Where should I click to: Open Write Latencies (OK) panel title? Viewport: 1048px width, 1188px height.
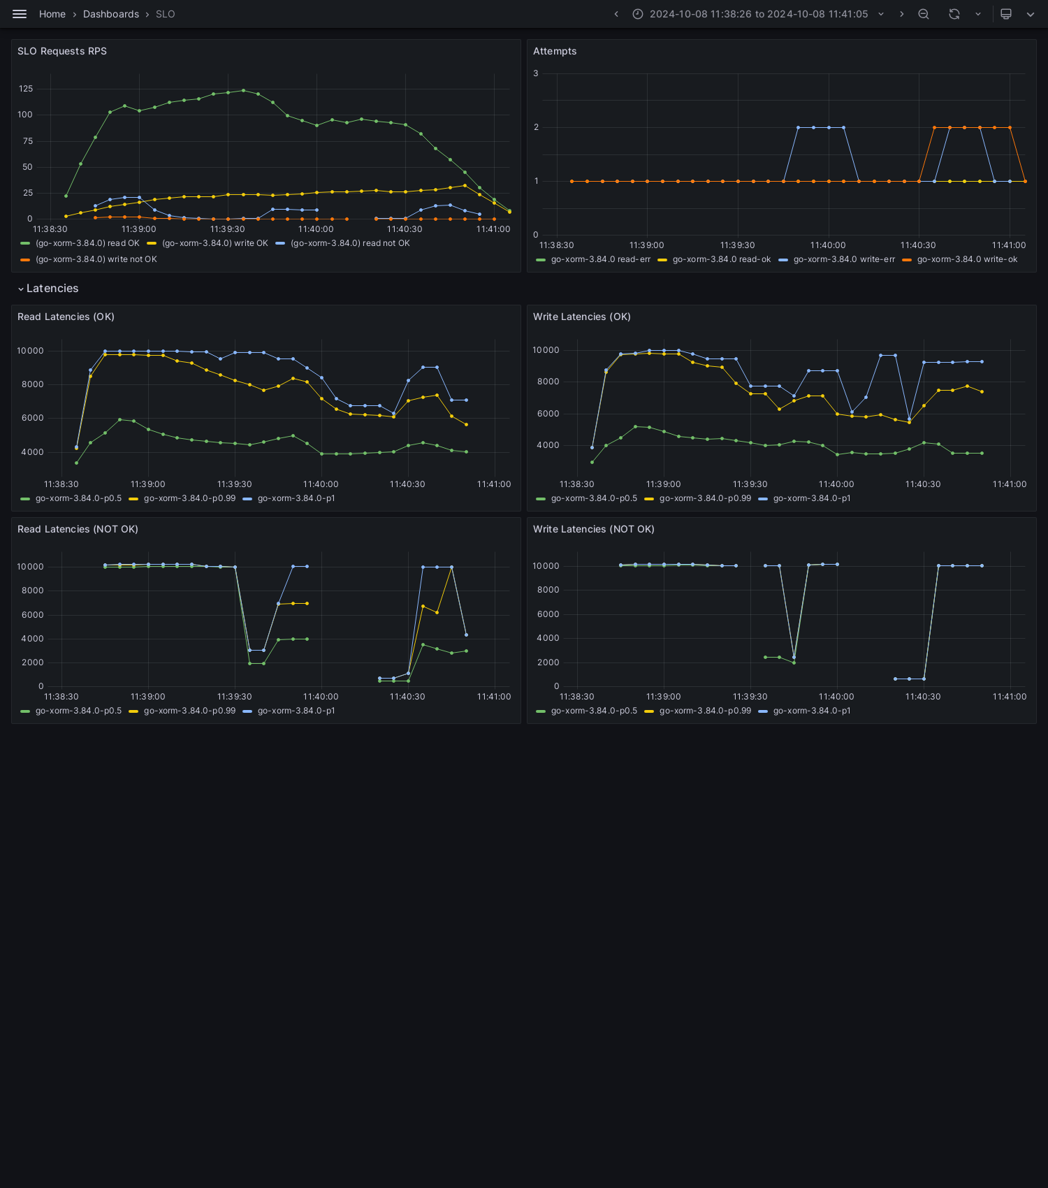pyautogui.click(x=582, y=317)
